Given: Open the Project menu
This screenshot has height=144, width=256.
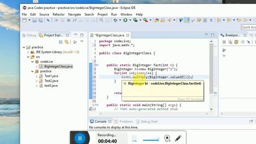Looking at the screenshot, I should pos(102,14).
